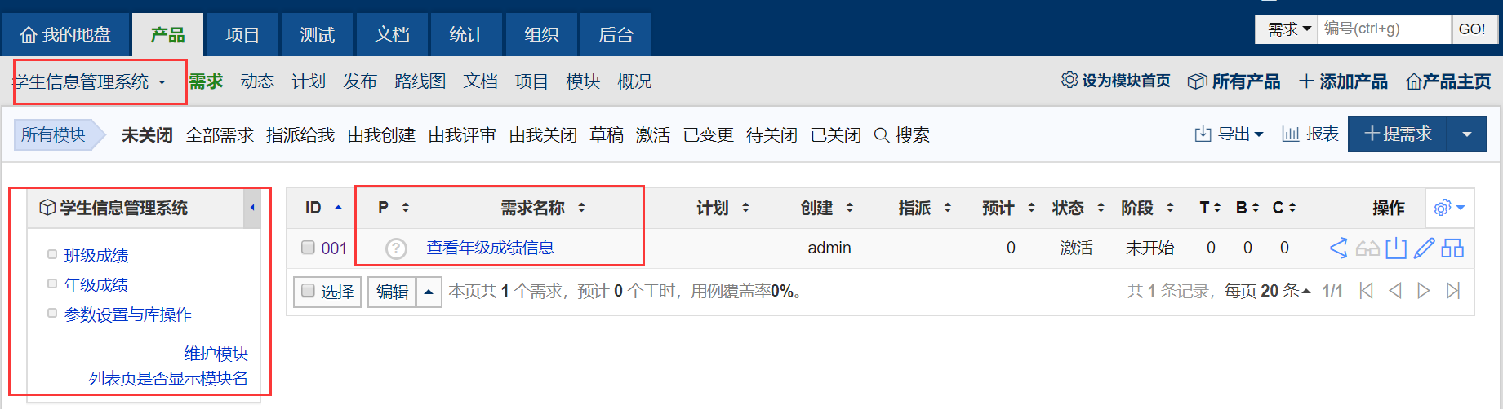The width and height of the screenshot is (1503, 409).
Task: Go to 我的地盘 home tab
Action: pyautogui.click(x=65, y=35)
